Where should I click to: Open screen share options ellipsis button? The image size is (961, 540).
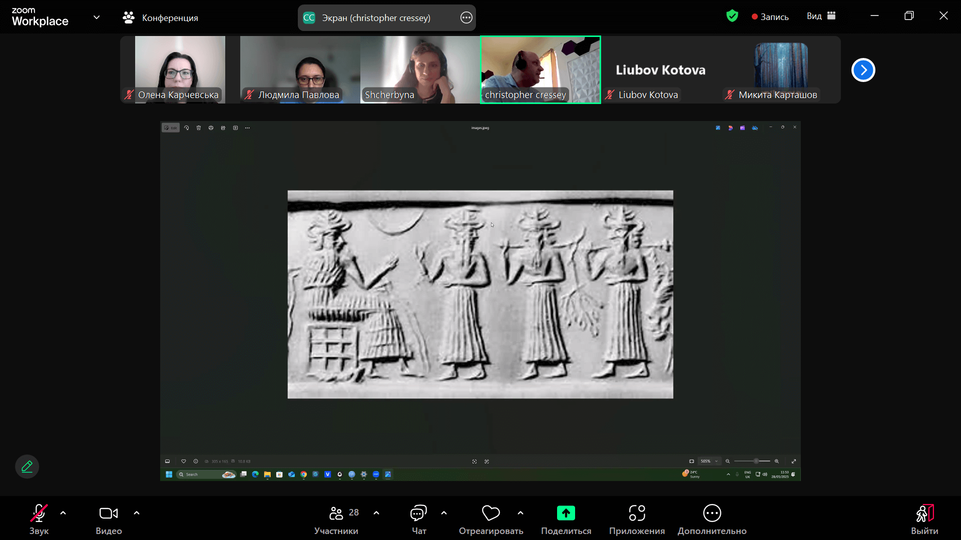point(466,18)
